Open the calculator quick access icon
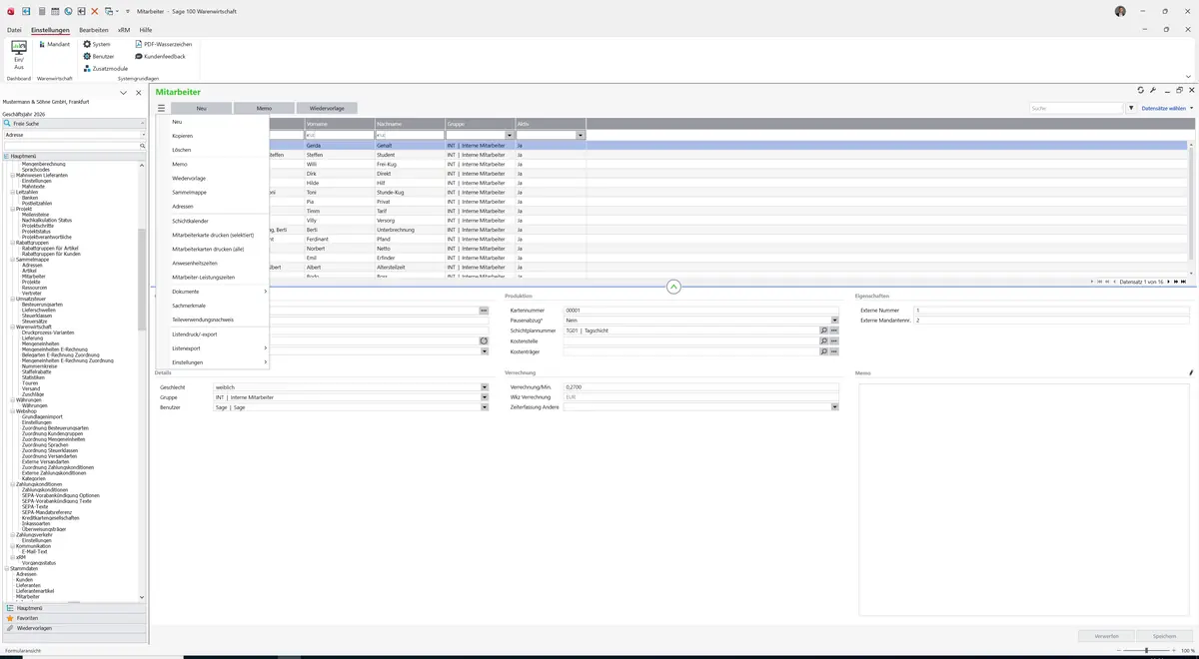This screenshot has width=1199, height=659. tap(42, 11)
